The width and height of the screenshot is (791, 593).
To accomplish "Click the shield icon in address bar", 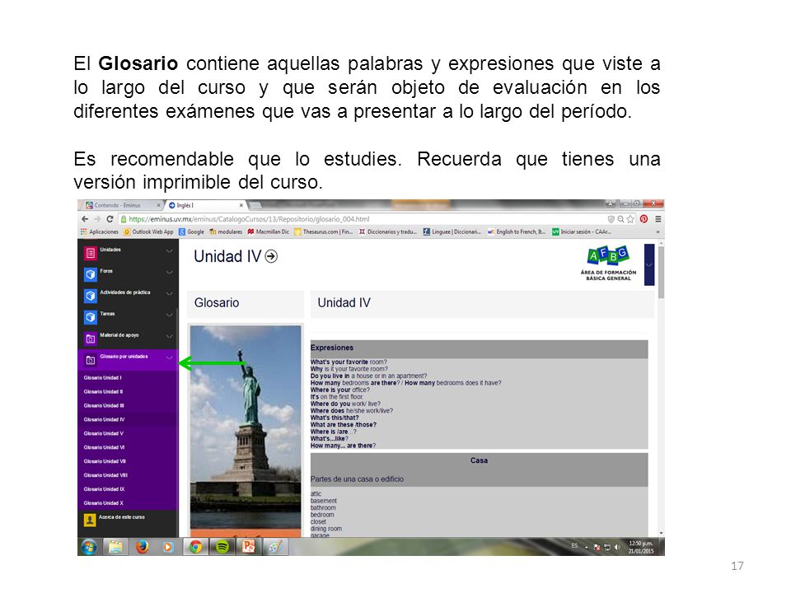I will click(x=611, y=219).
